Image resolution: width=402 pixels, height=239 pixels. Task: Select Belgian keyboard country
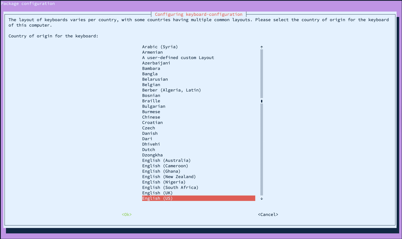click(151, 85)
